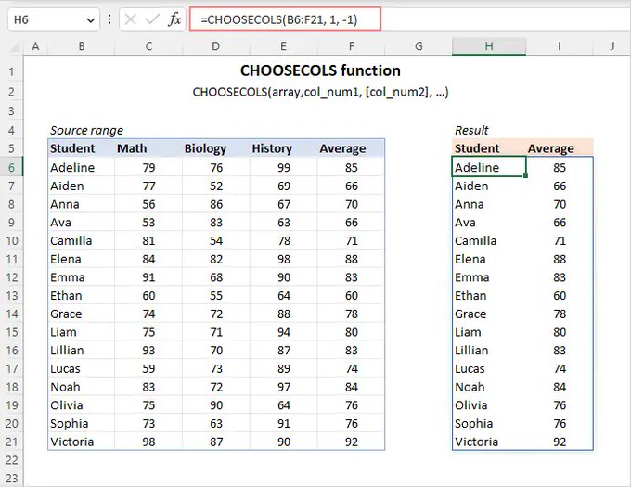
Task: Click Sophia's History score 91
Action: (283, 424)
